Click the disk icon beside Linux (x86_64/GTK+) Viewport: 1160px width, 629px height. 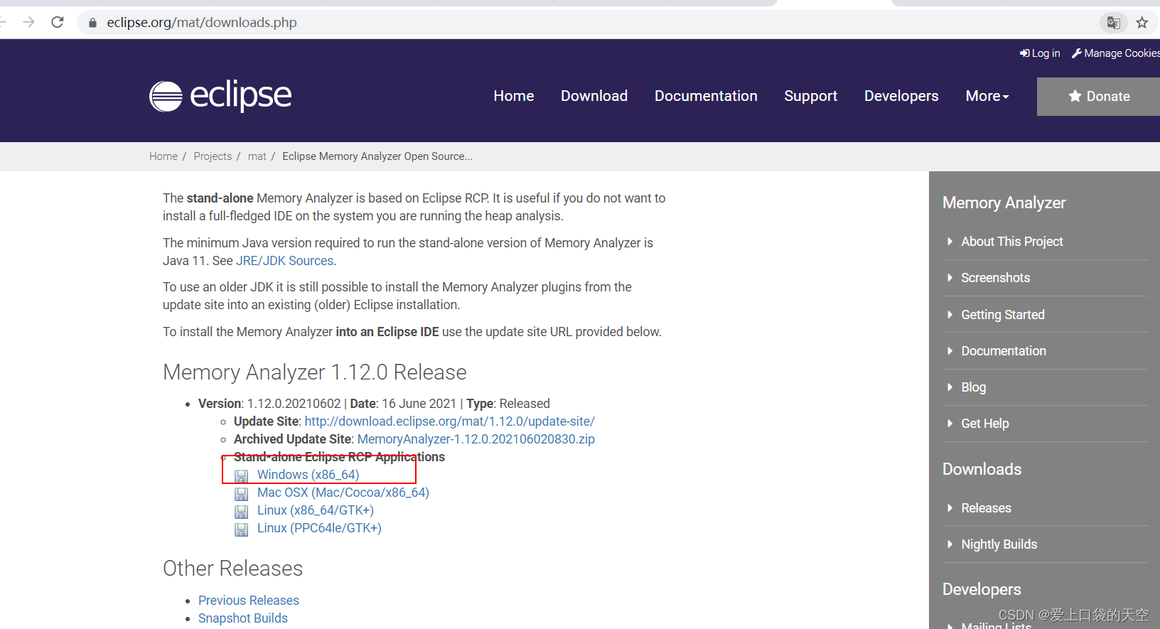[242, 511]
